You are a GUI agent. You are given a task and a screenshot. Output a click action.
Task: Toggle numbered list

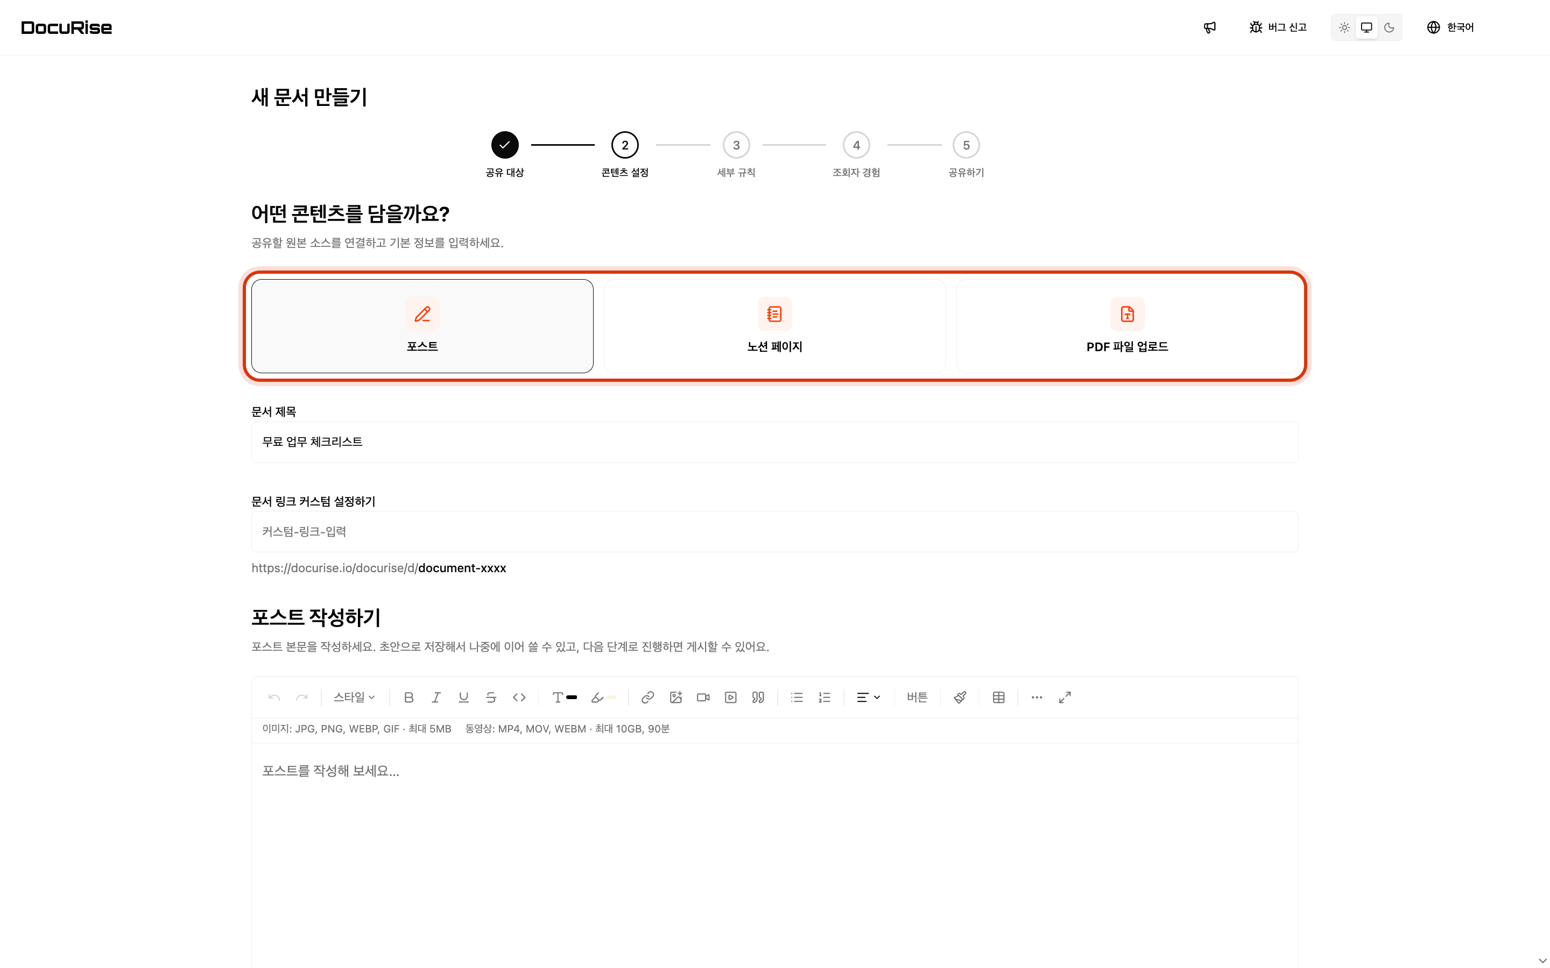[x=825, y=697]
